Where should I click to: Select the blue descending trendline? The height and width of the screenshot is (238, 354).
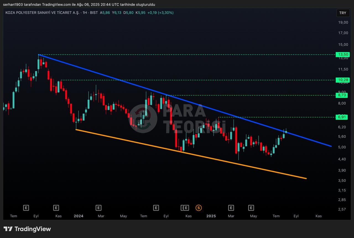point(185,100)
